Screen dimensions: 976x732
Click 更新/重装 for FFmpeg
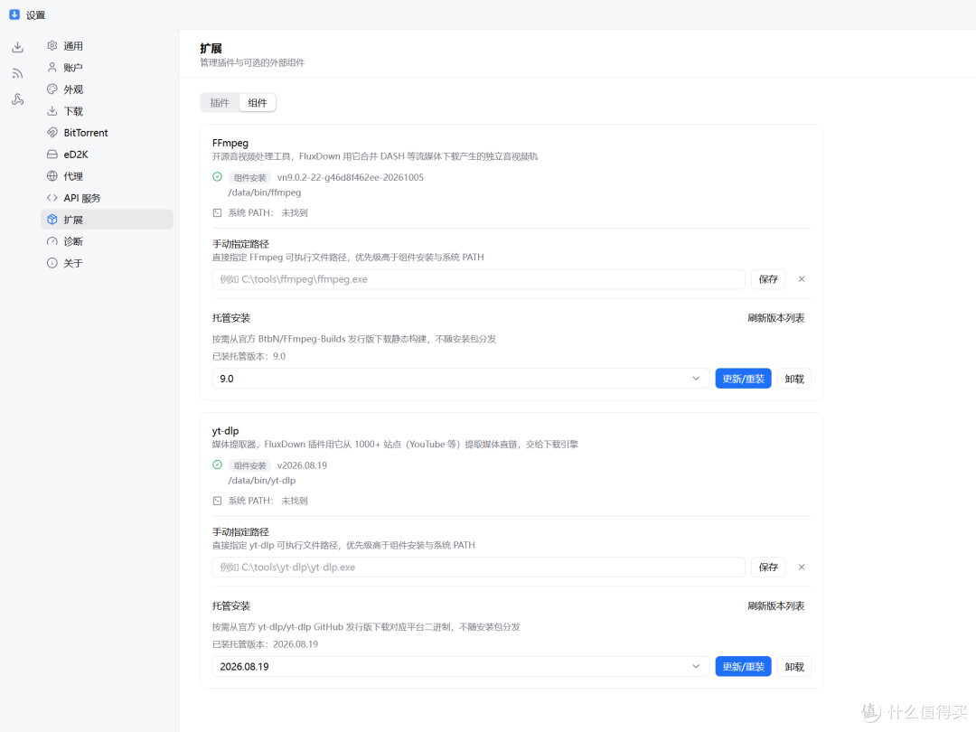coord(743,379)
